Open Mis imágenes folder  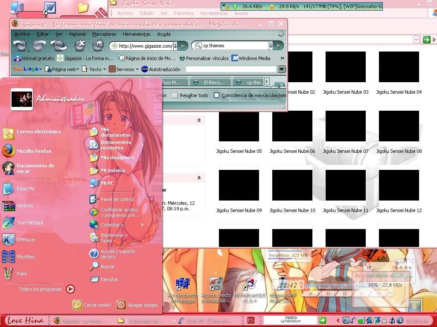[x=111, y=158]
